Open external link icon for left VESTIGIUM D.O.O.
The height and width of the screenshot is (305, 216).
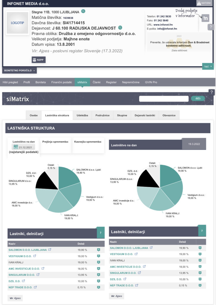pos(35,256)
